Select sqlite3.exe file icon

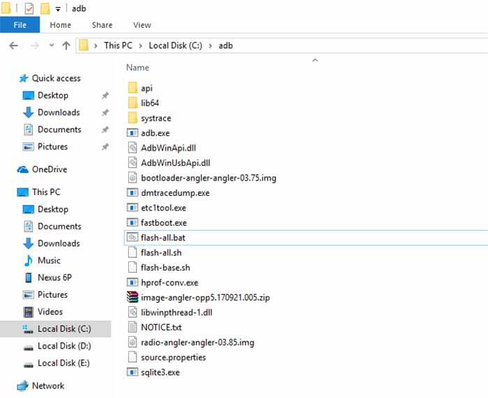click(x=132, y=372)
